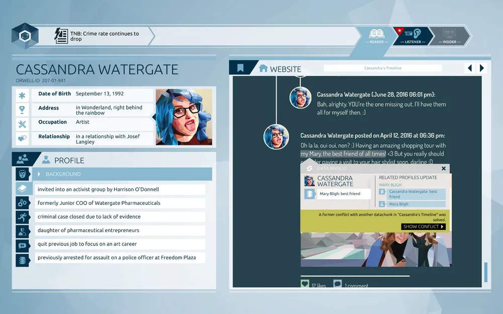Click the Website home icon
The width and height of the screenshot is (503, 314).
click(x=264, y=68)
